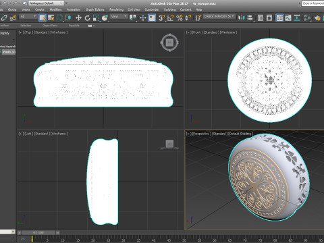Expand ribbon options arrow beside Populate
324x243 pixels.
point(94,26)
